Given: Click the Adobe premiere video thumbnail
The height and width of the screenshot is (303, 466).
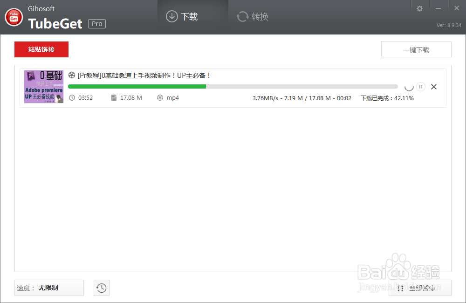Looking at the screenshot, I should click(x=44, y=87).
